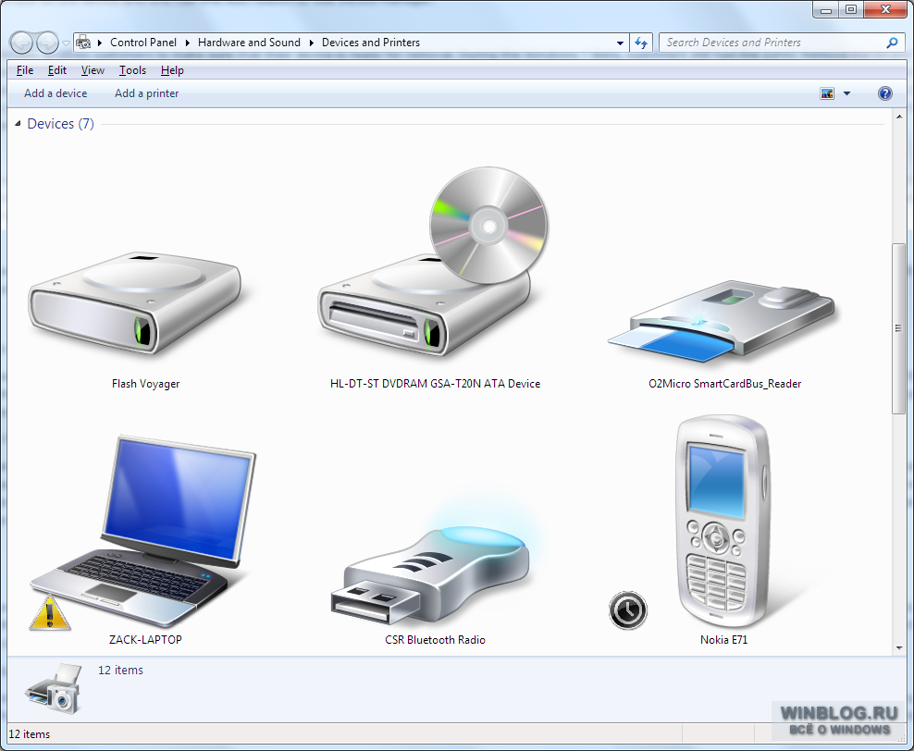The width and height of the screenshot is (914, 751).
Task: Select the ZACK-LAPTOP computer icon
Action: [142, 530]
